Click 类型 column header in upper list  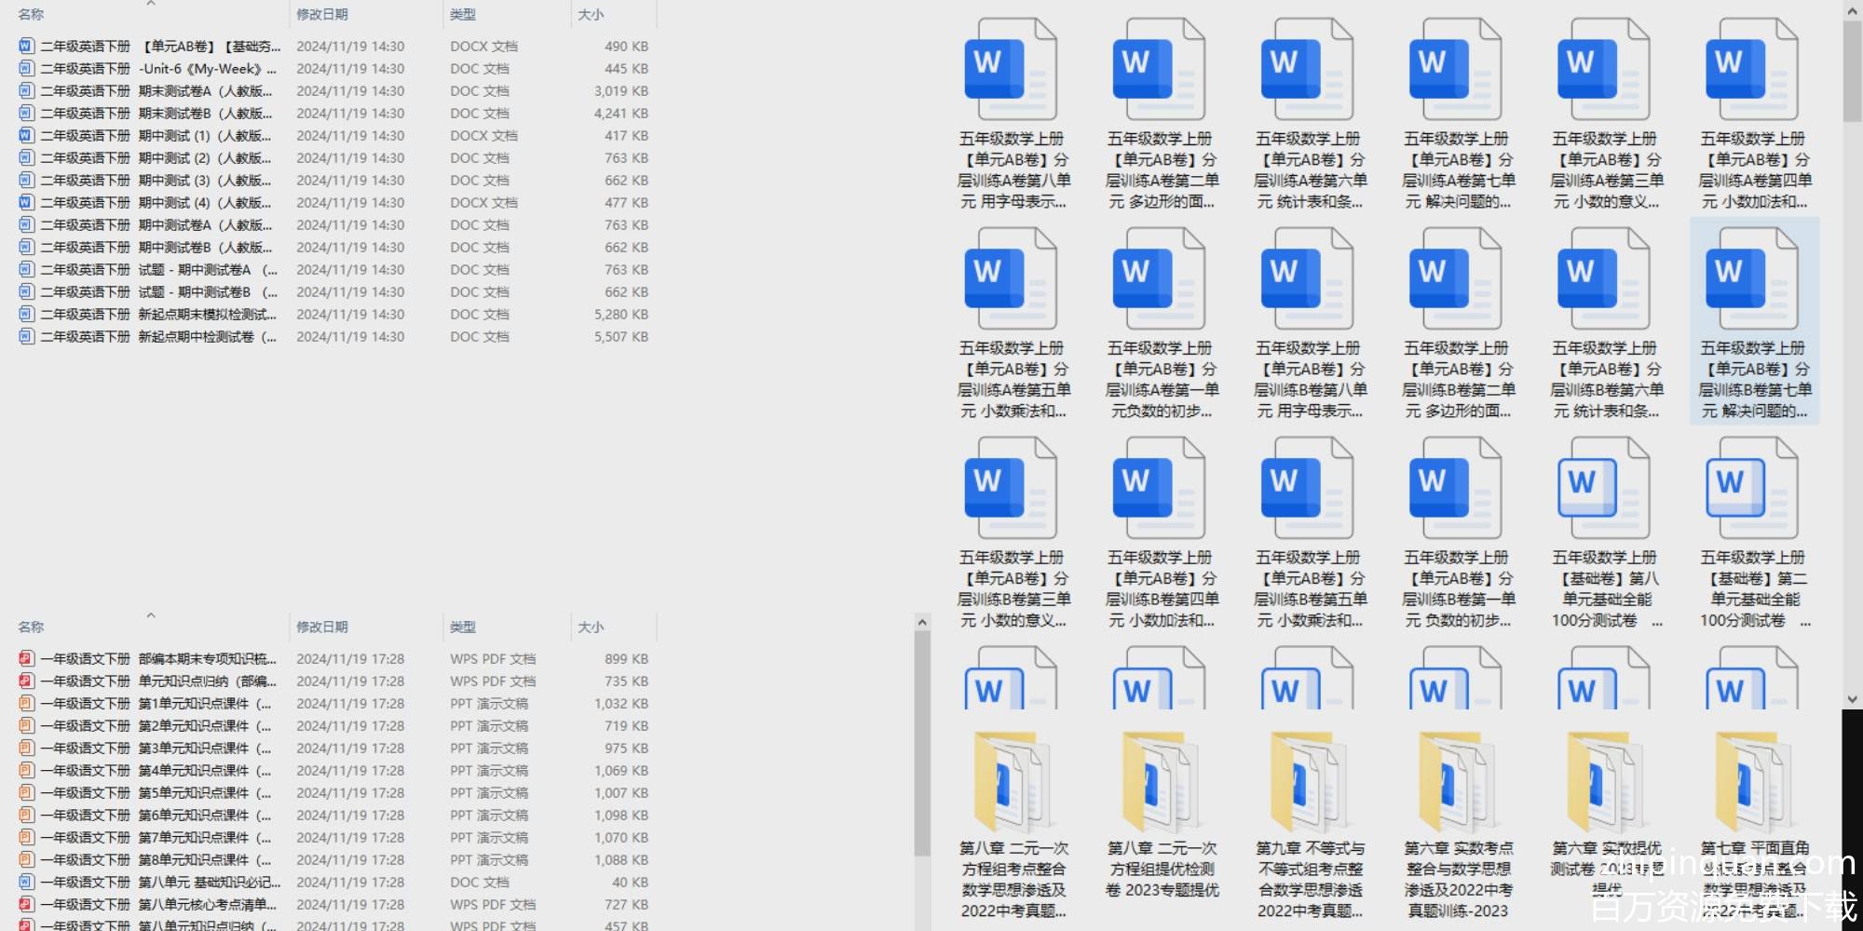463,15
